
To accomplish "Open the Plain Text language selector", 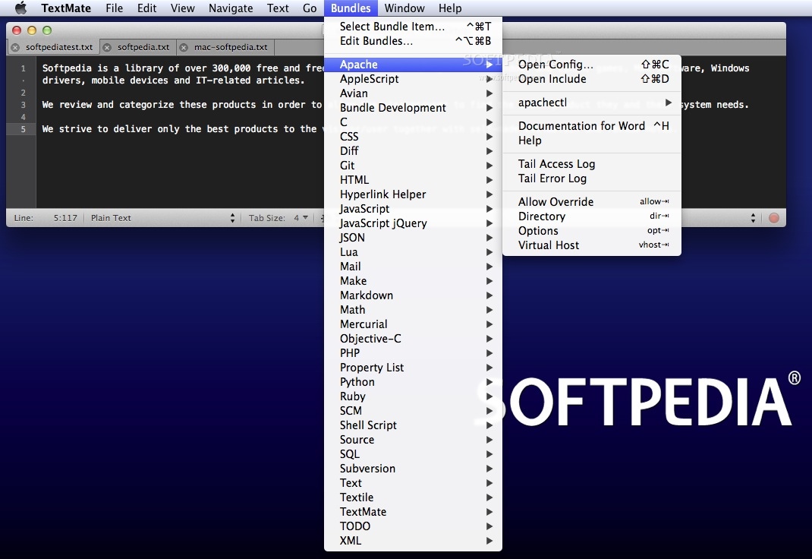I will [162, 218].
